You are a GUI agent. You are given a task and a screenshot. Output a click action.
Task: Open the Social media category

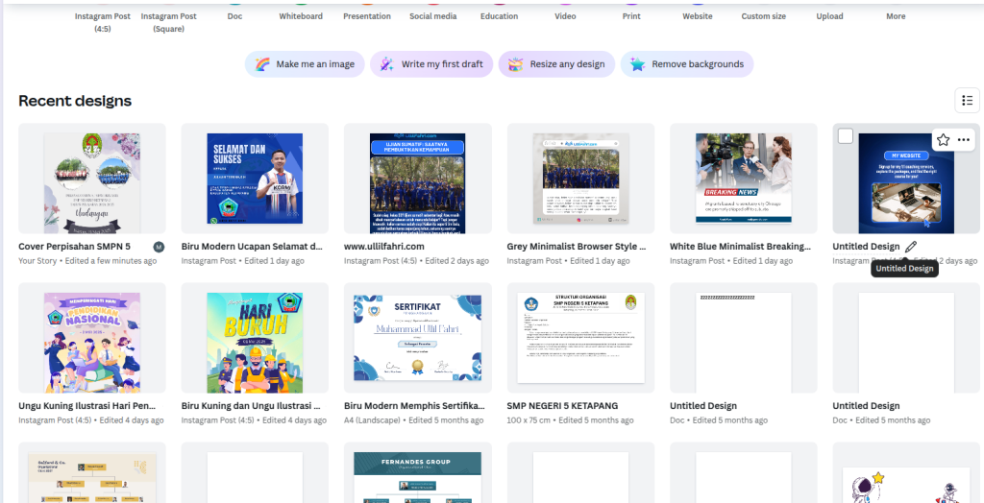coord(433,16)
